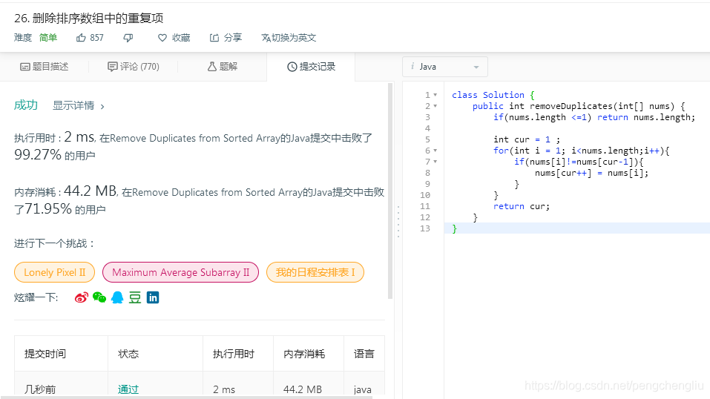Click the 题目描述 tab icon
Image resolution: width=710 pixels, height=399 pixels.
click(x=25, y=67)
